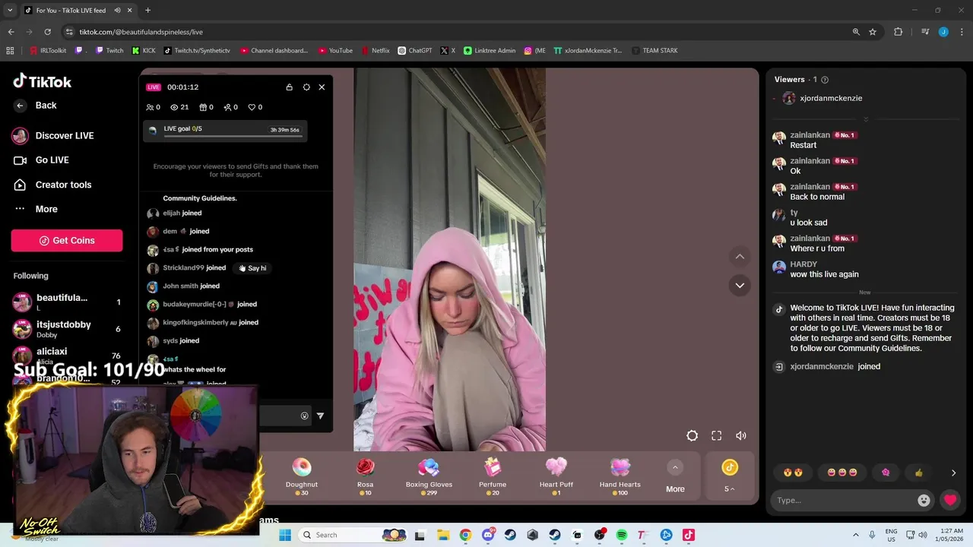Send the Perfume gift
The image size is (973, 547).
click(493, 477)
